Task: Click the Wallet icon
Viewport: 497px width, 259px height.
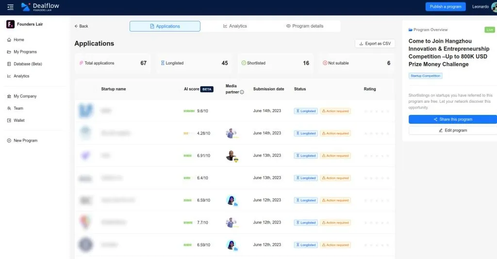Action: (x=9, y=120)
